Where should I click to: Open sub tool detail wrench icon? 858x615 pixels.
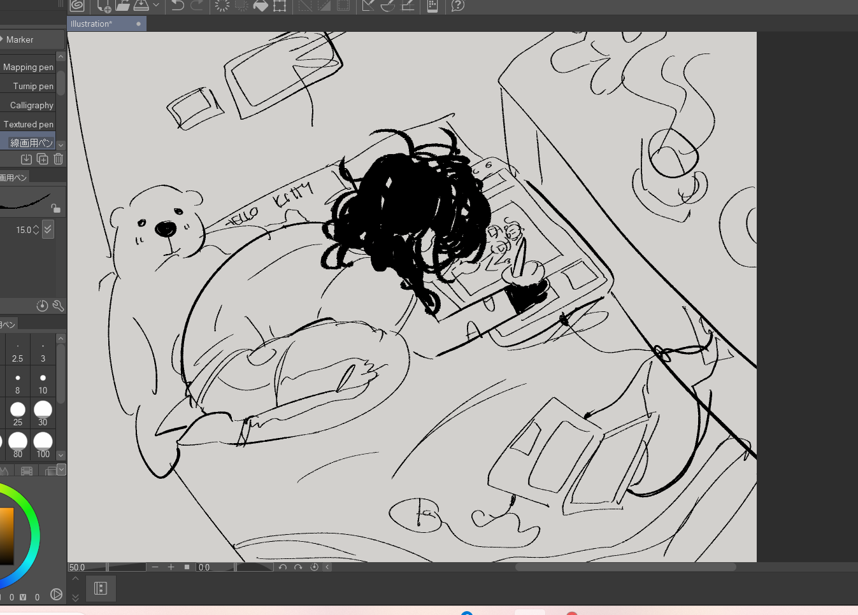point(58,306)
